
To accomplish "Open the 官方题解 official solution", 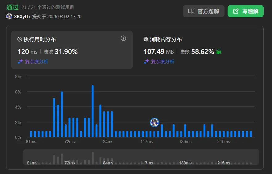I will (x=204, y=11).
